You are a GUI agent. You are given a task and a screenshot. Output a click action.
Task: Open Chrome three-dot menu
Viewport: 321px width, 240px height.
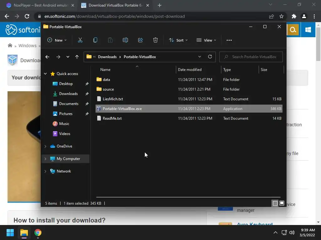[314, 16]
